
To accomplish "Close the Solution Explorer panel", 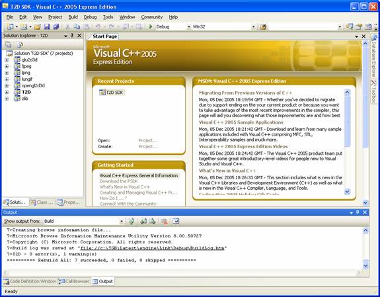I will point(79,36).
